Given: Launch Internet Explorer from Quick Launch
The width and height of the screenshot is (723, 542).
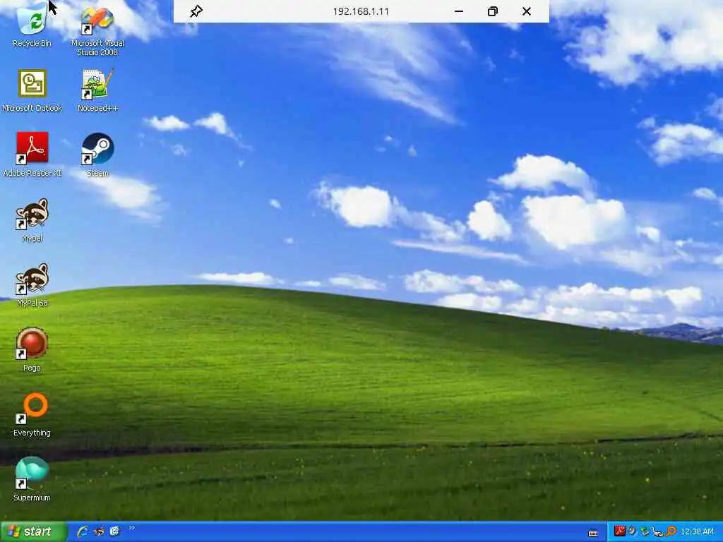Looking at the screenshot, I should tap(83, 531).
